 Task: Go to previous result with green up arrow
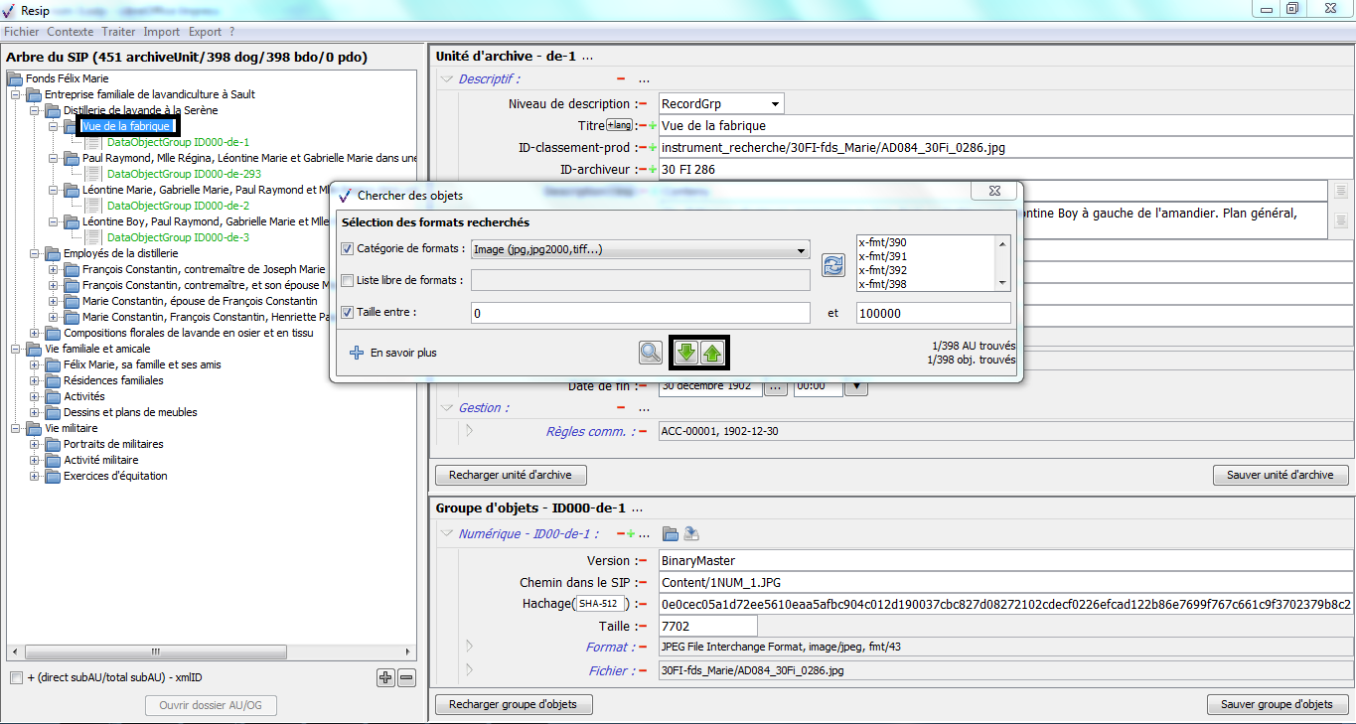(x=712, y=352)
